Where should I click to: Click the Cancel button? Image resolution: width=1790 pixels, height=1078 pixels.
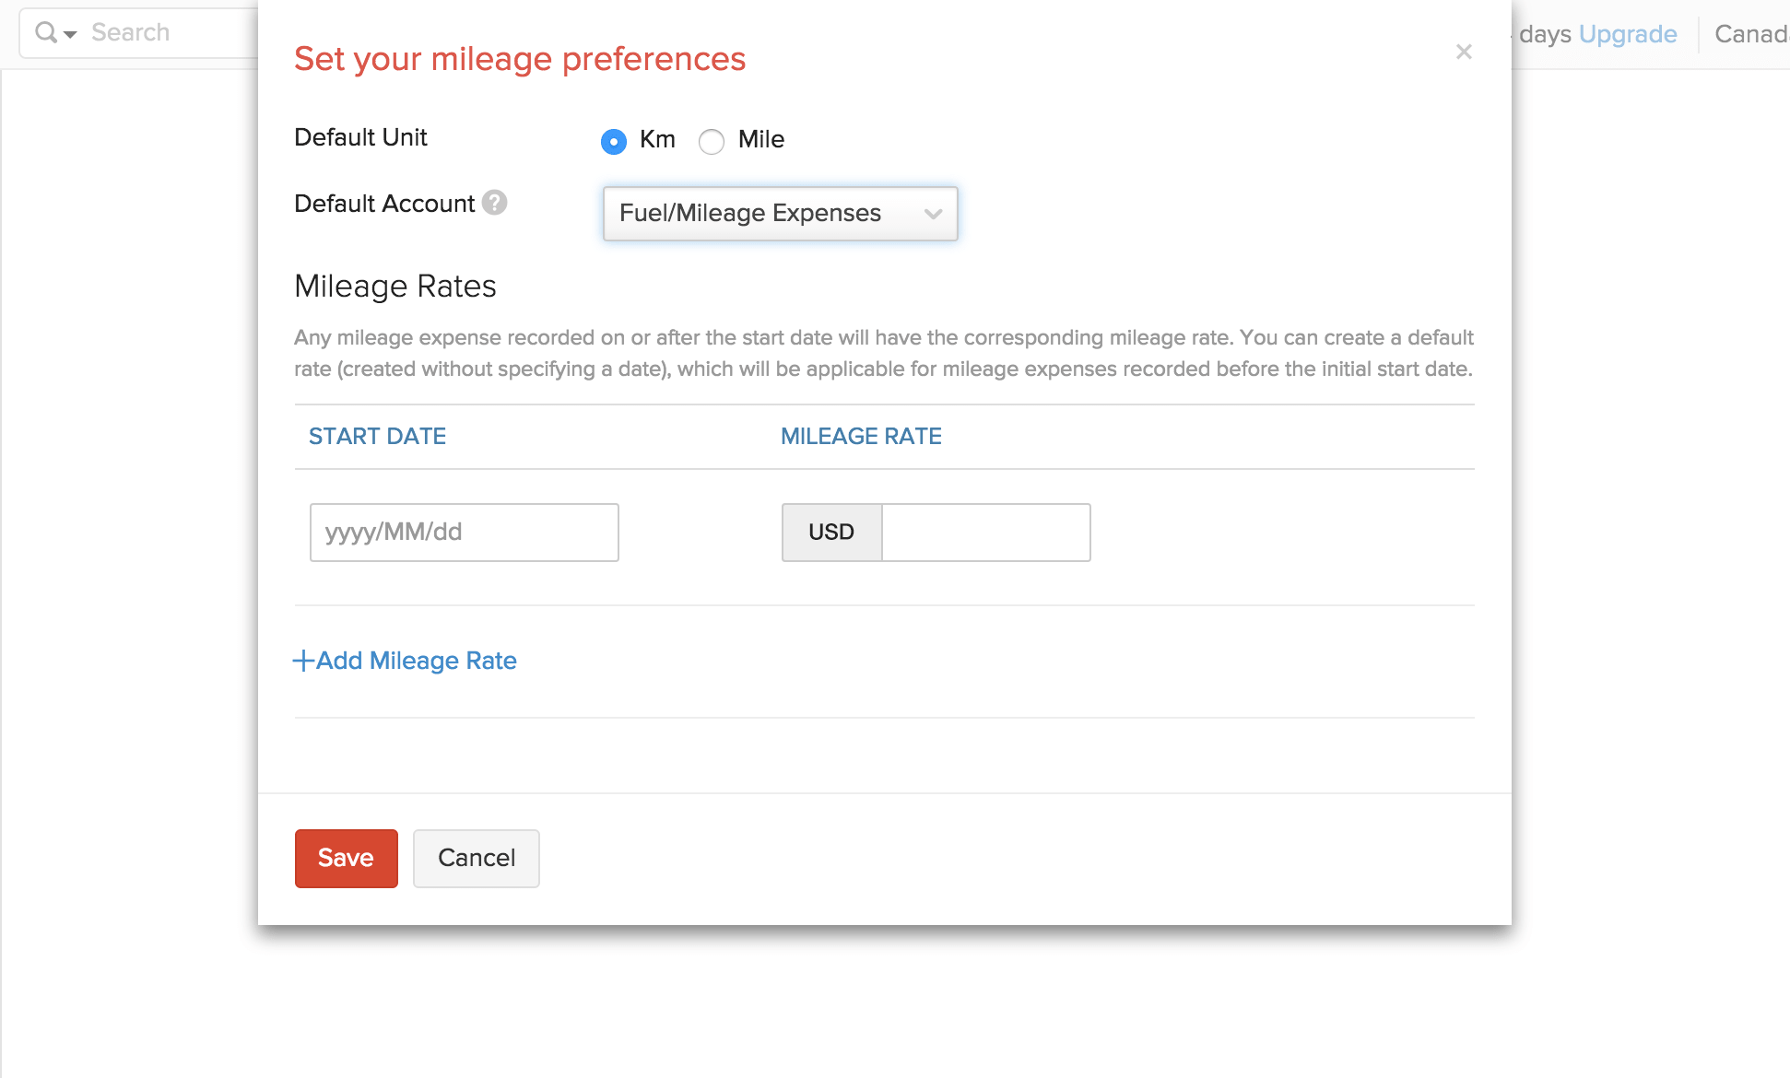coord(475,858)
